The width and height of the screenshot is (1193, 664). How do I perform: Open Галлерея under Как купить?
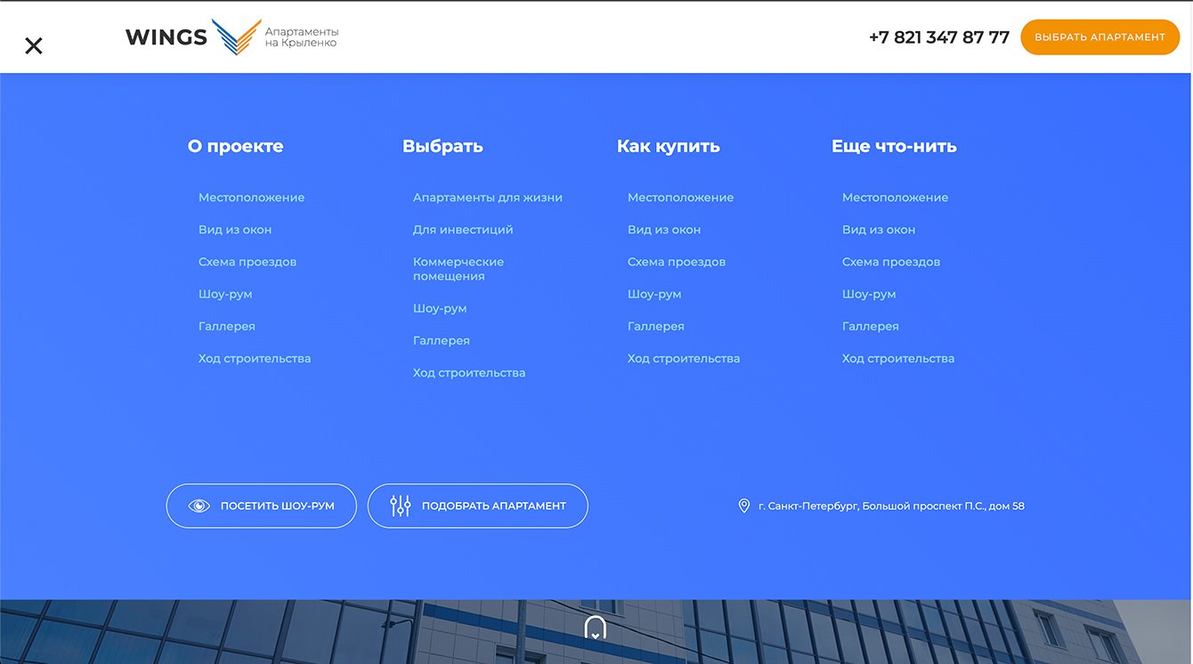click(x=656, y=327)
